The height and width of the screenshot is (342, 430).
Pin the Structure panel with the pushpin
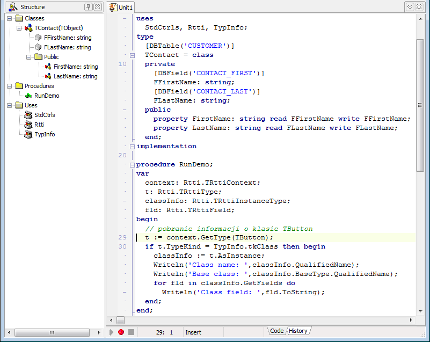[x=89, y=7]
